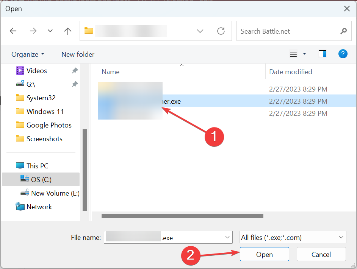357x269 pixels.
Task: Close the Open dialog
Action: pos(347,9)
